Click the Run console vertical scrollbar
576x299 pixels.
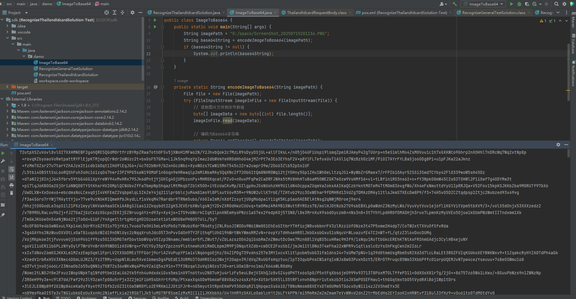coord(568,154)
